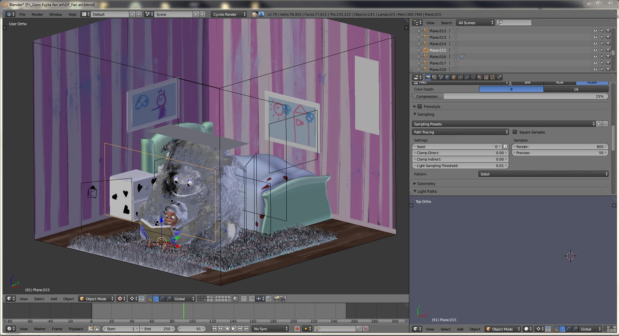
Task: Open the Window menu
Action: (56, 15)
